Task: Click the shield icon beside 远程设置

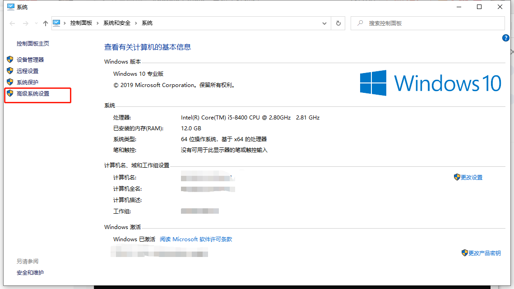Action: (x=10, y=71)
